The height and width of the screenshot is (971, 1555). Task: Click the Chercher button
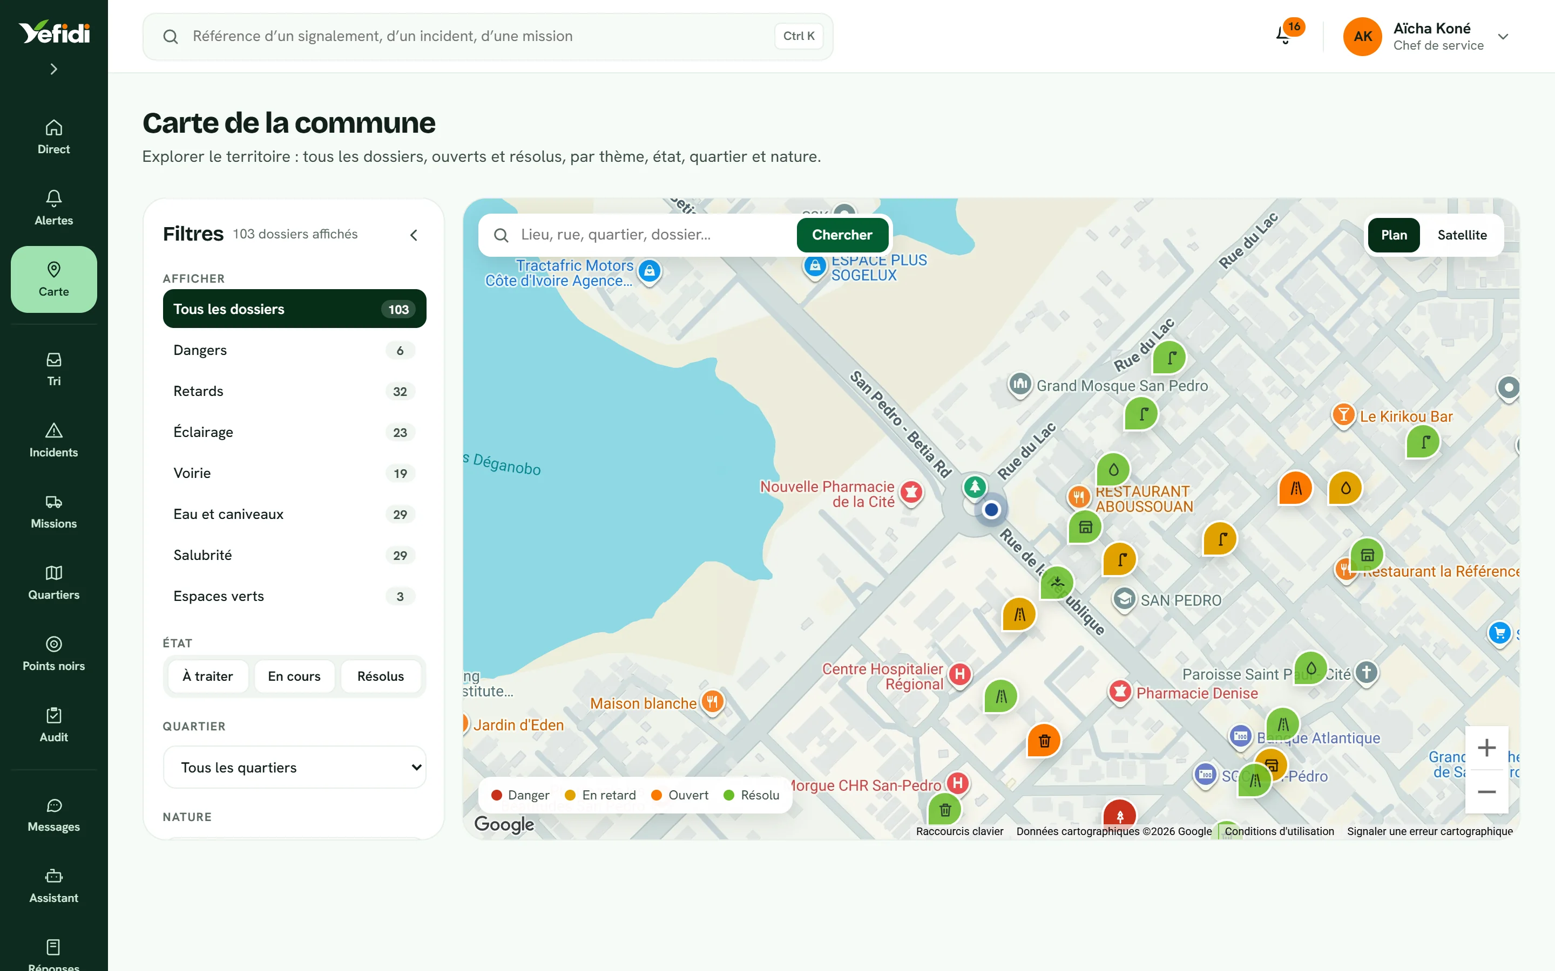(842, 235)
